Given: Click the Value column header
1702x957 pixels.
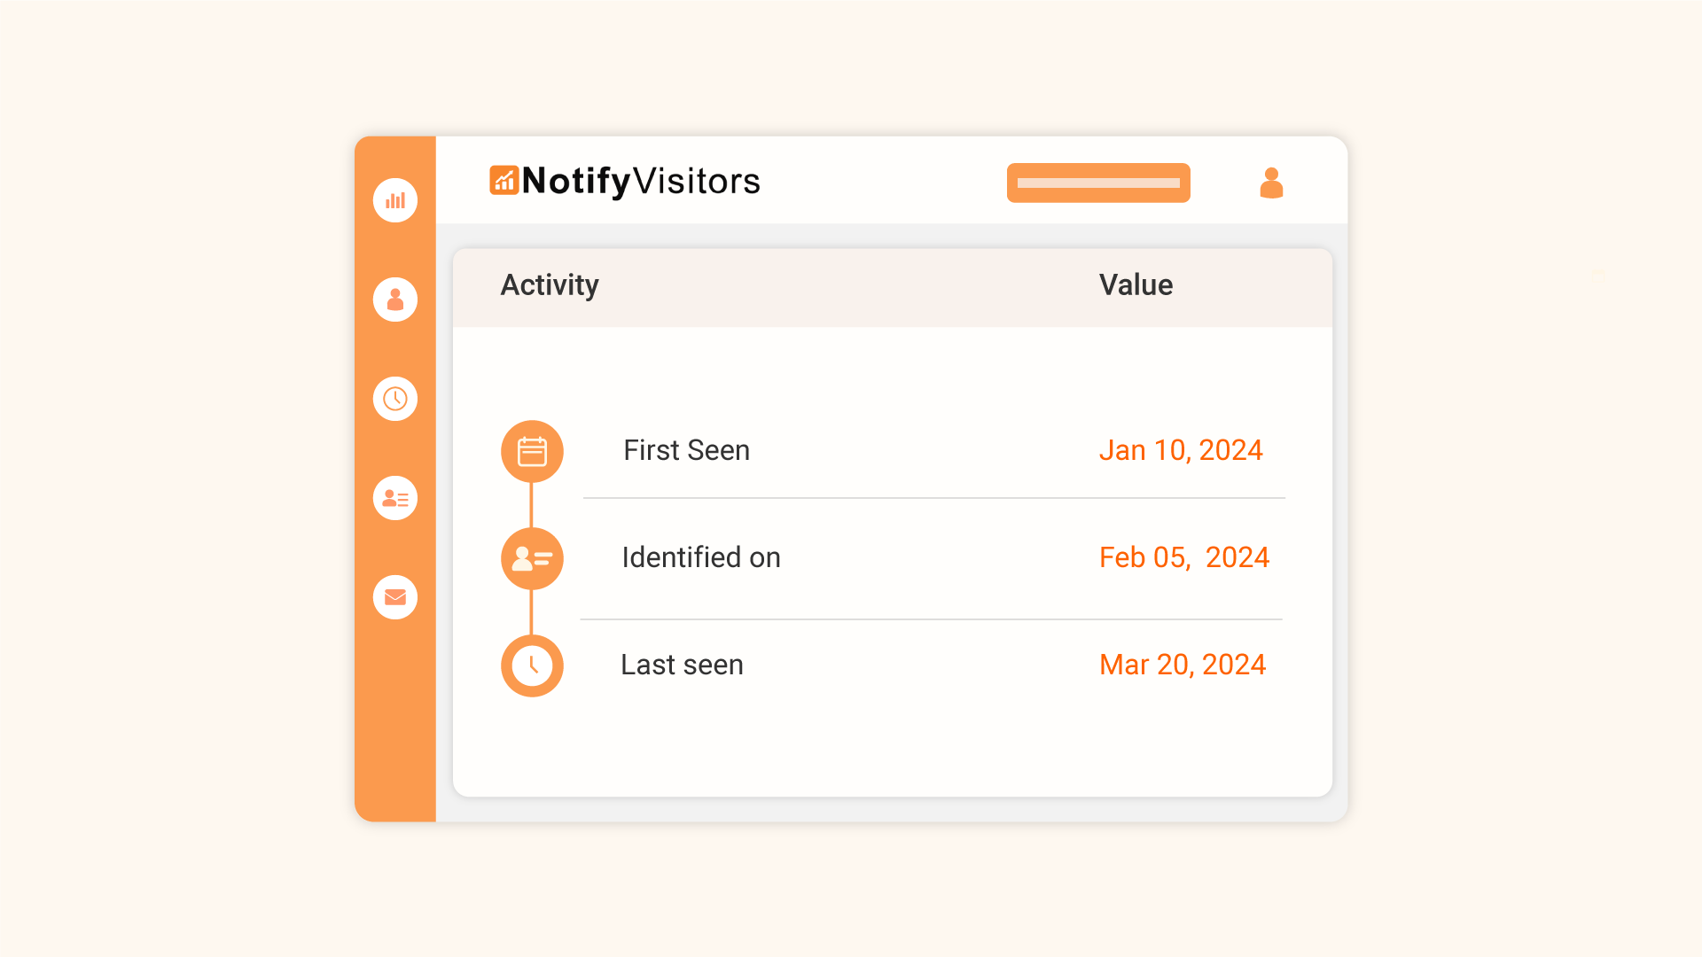Looking at the screenshot, I should [x=1136, y=285].
